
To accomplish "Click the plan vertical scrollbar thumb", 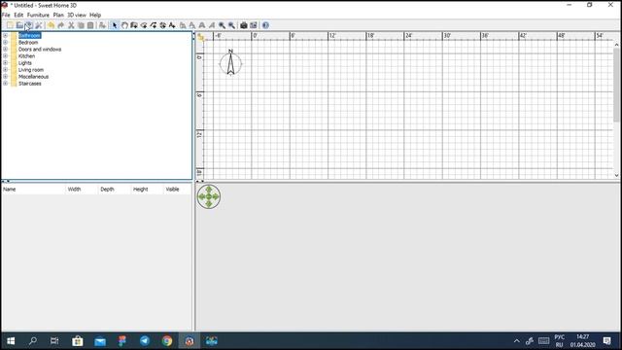I will point(616,85).
